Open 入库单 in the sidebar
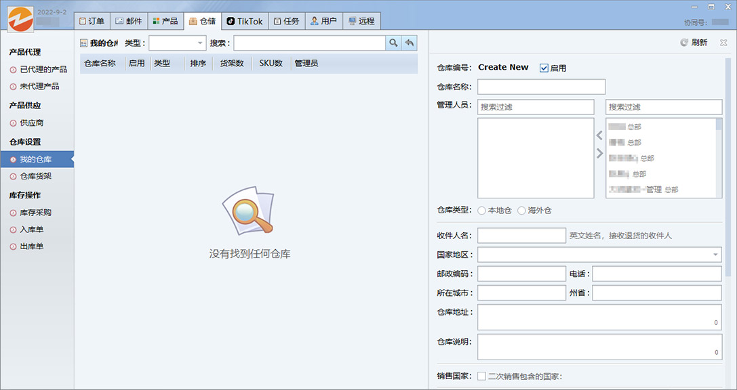The width and height of the screenshot is (737, 390). pos(31,230)
